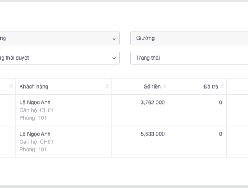248x188 pixels.
Task: Click the sort arrows beside Số tiền
Action: pos(165,87)
